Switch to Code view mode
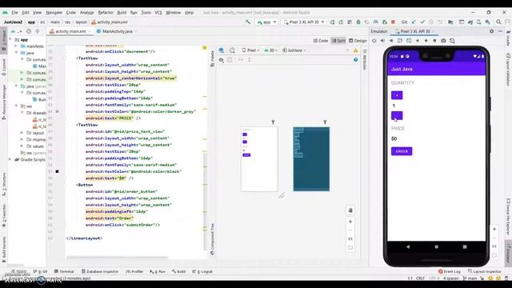 321,41
